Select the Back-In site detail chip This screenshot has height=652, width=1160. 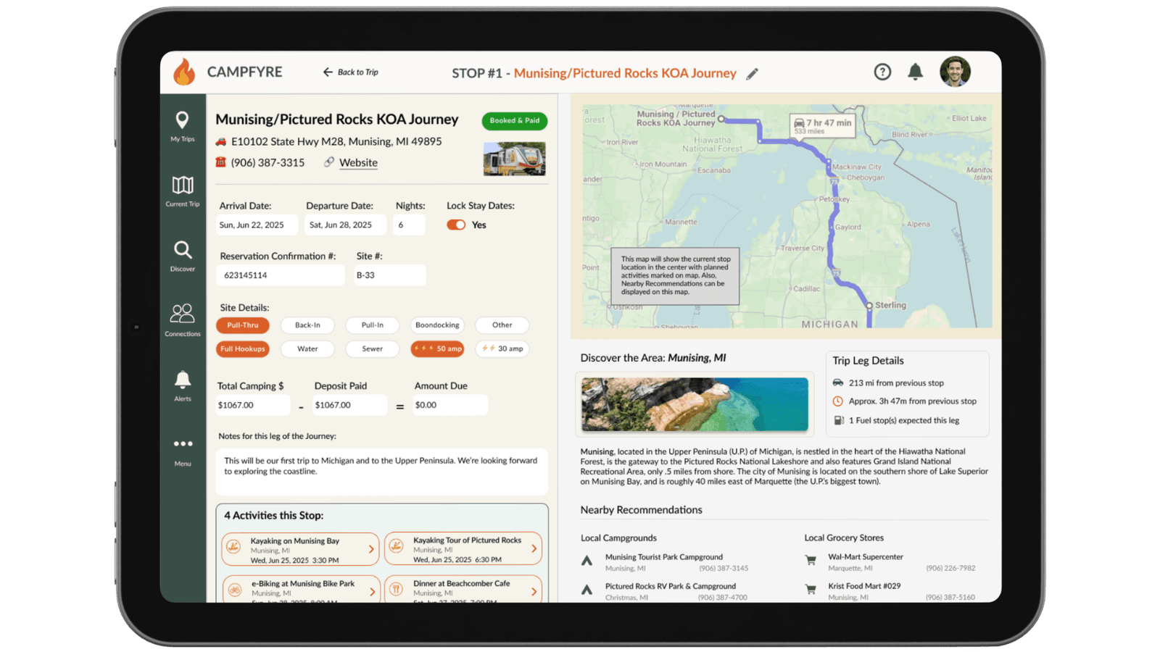(307, 325)
